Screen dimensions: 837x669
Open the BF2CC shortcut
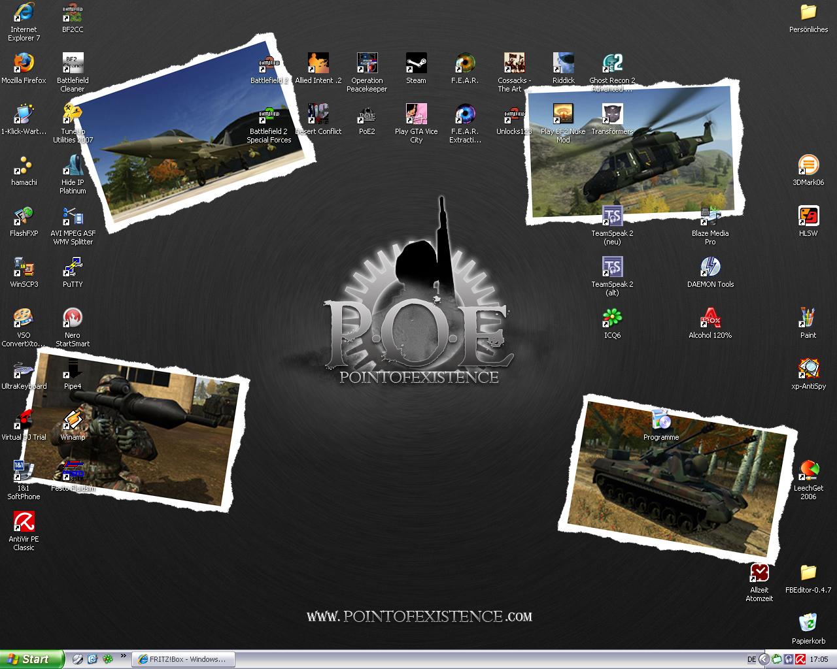[73, 12]
